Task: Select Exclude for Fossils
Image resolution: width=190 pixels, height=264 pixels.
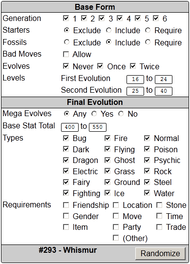Action: (67, 42)
